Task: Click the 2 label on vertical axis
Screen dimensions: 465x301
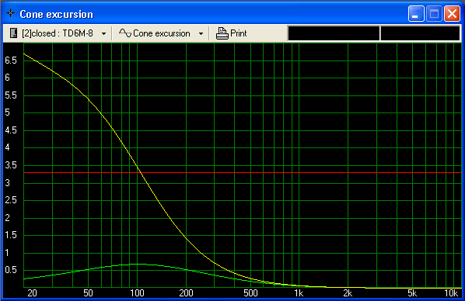Action: pyautogui.click(x=8, y=217)
